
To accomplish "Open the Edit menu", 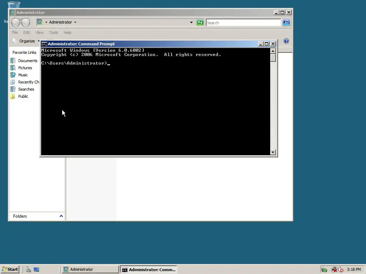I will pos(26,32).
